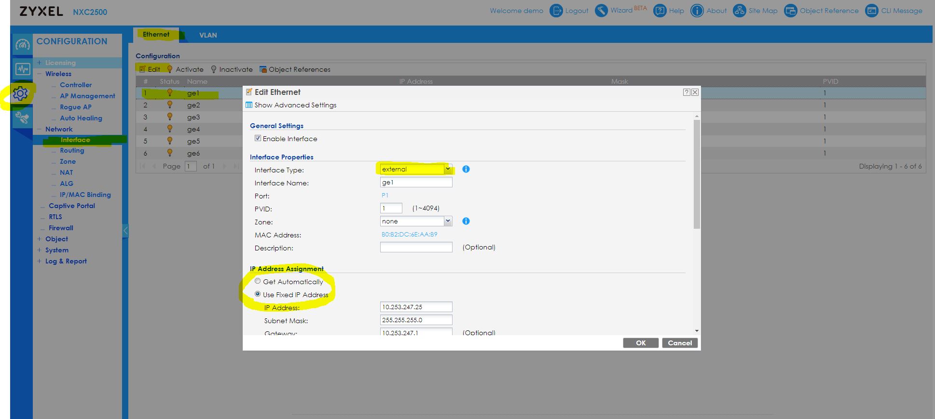Expand the Object tree node
935x419 pixels.
point(39,239)
